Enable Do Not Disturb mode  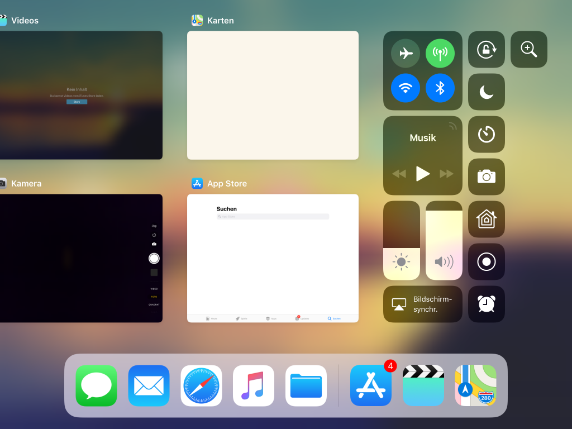tap(486, 91)
